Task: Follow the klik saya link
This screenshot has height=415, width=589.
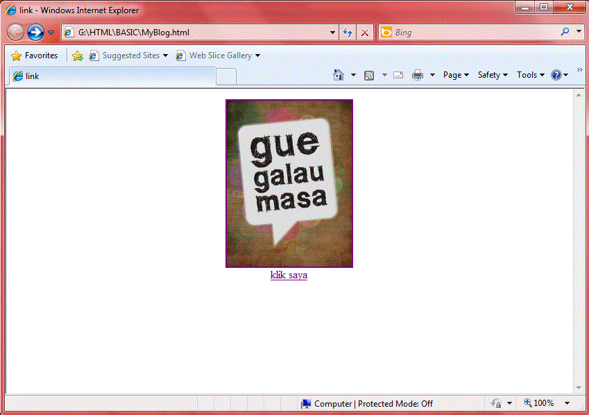Action: 289,275
